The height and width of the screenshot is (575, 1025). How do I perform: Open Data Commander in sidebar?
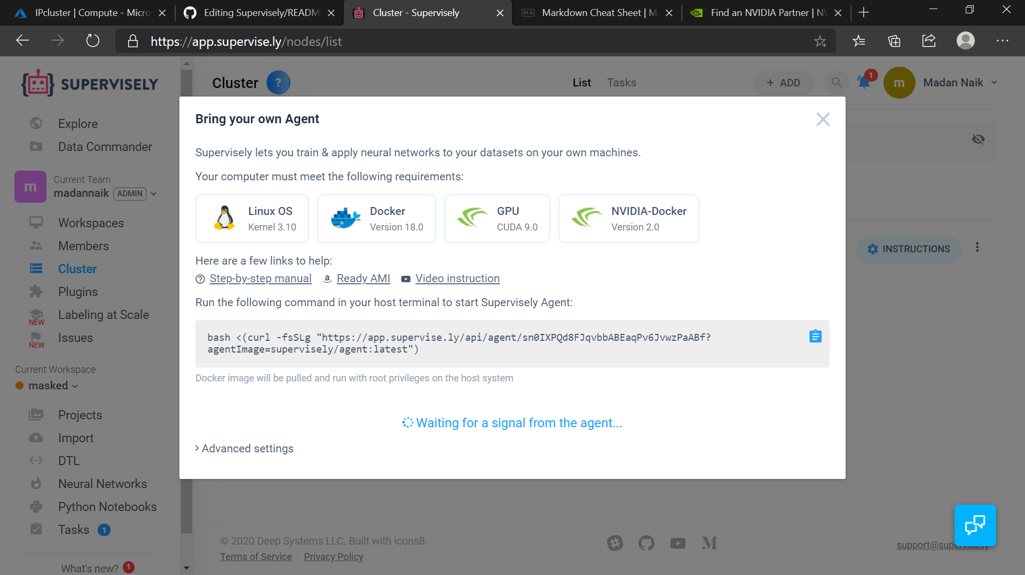point(105,146)
